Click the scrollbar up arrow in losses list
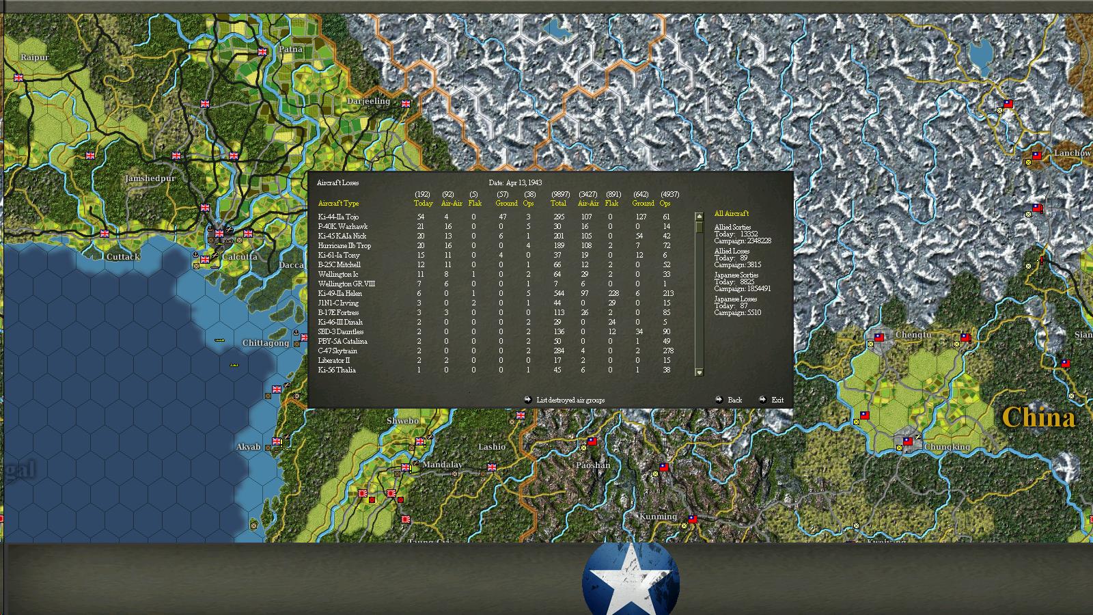The width and height of the screenshot is (1093, 615). (x=699, y=217)
